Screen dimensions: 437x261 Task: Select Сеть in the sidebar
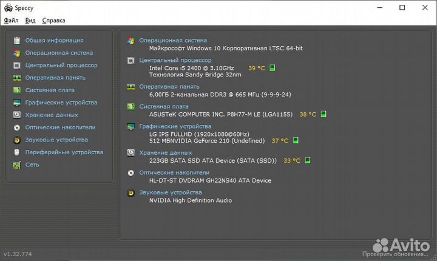[32, 164]
